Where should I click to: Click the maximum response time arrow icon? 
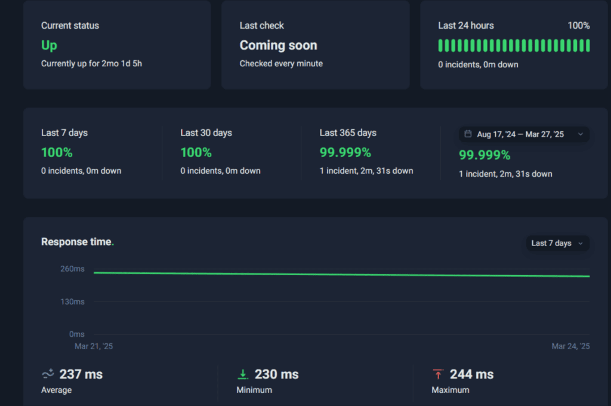[438, 374]
